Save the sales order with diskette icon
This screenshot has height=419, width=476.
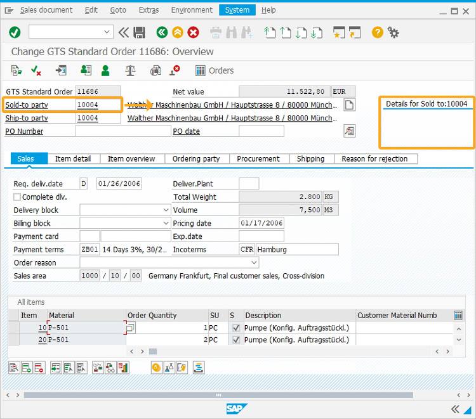point(140,32)
